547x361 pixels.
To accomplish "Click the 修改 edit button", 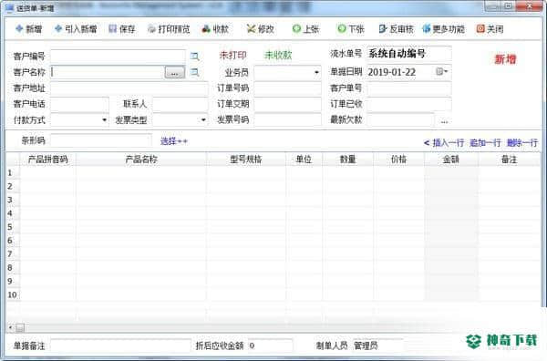I will [x=260, y=29].
